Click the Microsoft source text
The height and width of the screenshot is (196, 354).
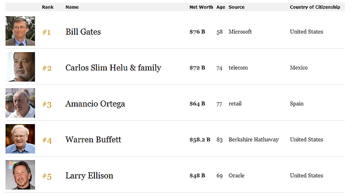240,32
